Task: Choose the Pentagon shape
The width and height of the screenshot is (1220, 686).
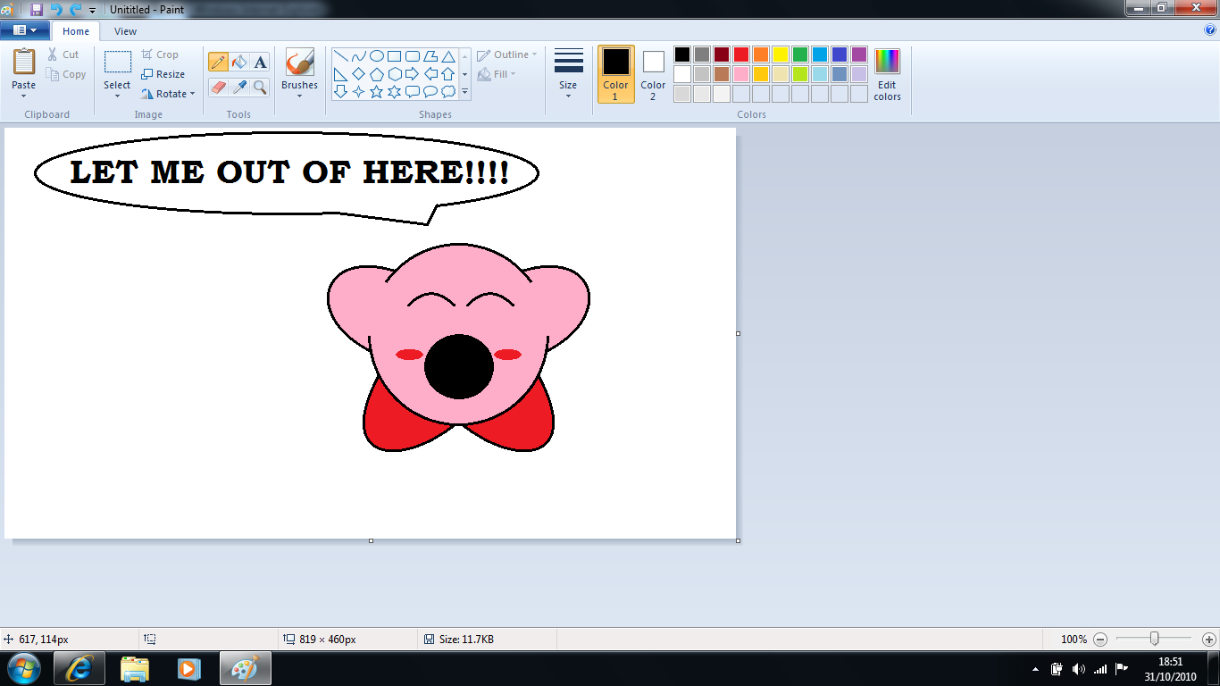Action: pyautogui.click(x=376, y=73)
